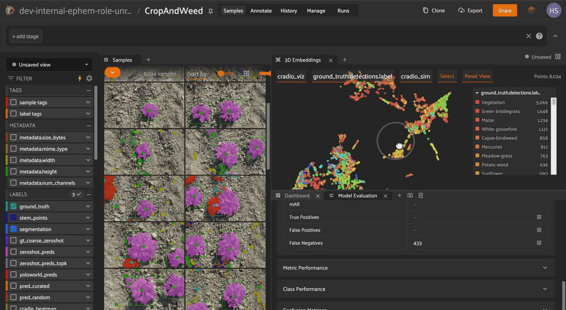Click the add stage button

pos(26,36)
